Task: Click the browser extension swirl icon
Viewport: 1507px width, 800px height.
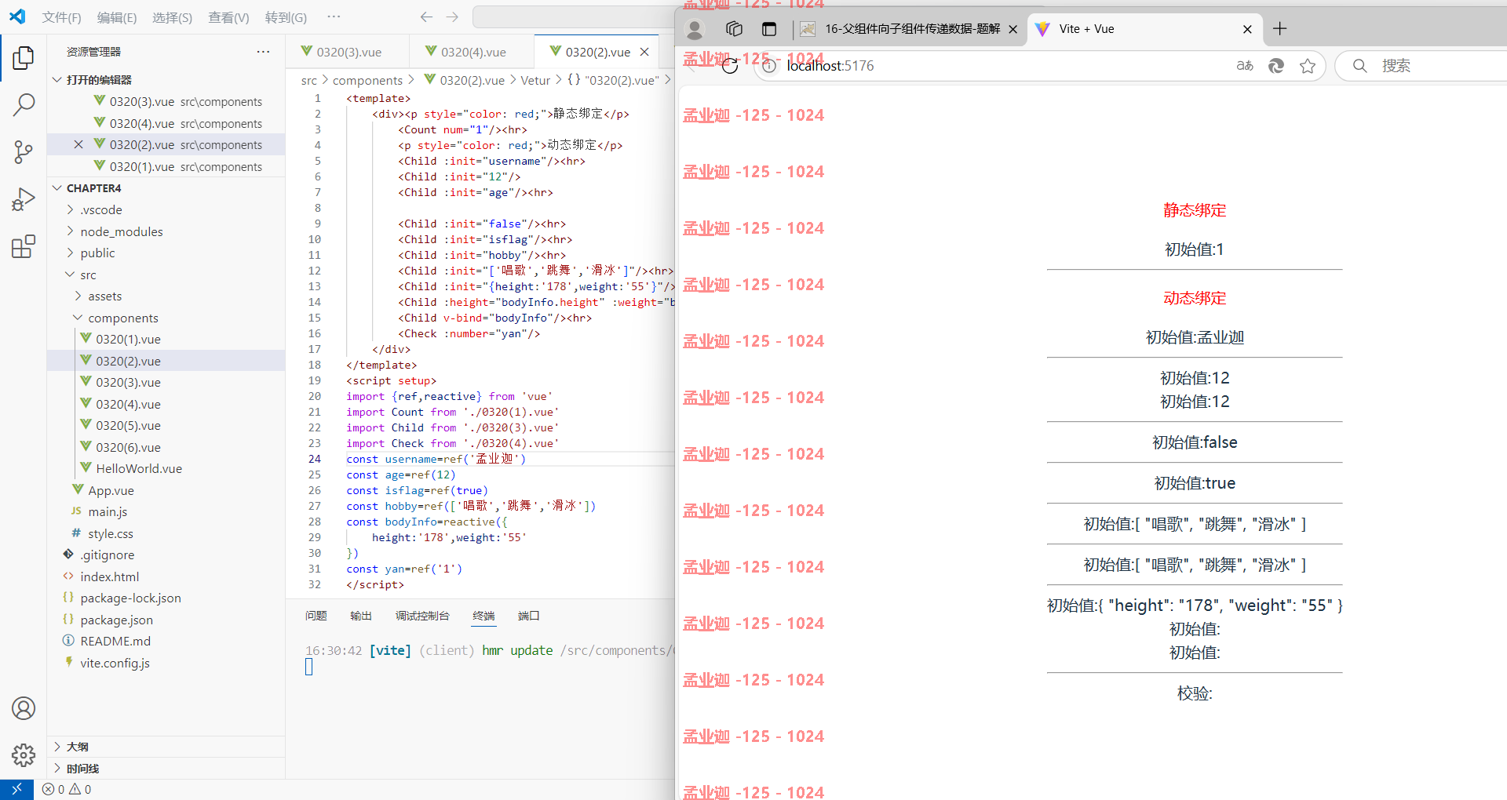Action: (x=1276, y=66)
